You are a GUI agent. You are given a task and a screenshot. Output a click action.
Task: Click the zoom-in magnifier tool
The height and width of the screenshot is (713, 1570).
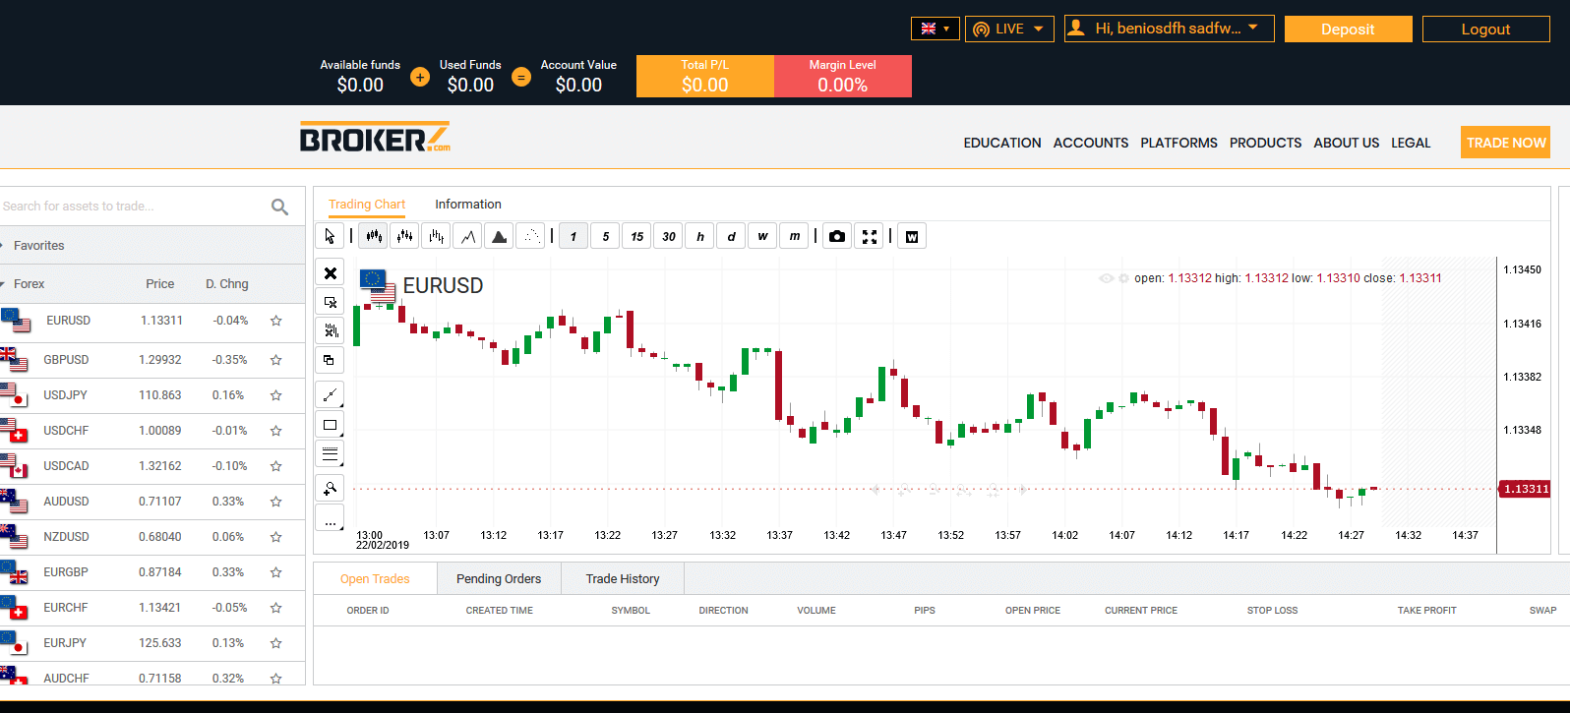click(331, 488)
